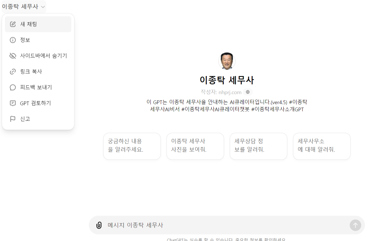Viewport: 373px width, 241px height.
Task: Select 새 채팅 from the menu
Action: pos(38,24)
